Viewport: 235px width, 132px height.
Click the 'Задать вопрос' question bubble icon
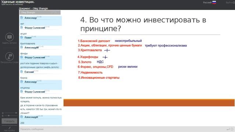click(10, 37)
